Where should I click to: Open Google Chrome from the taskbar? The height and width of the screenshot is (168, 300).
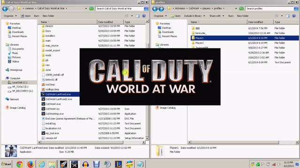tap(19, 164)
